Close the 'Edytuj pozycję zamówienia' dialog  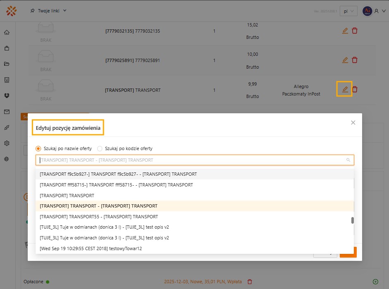(353, 122)
